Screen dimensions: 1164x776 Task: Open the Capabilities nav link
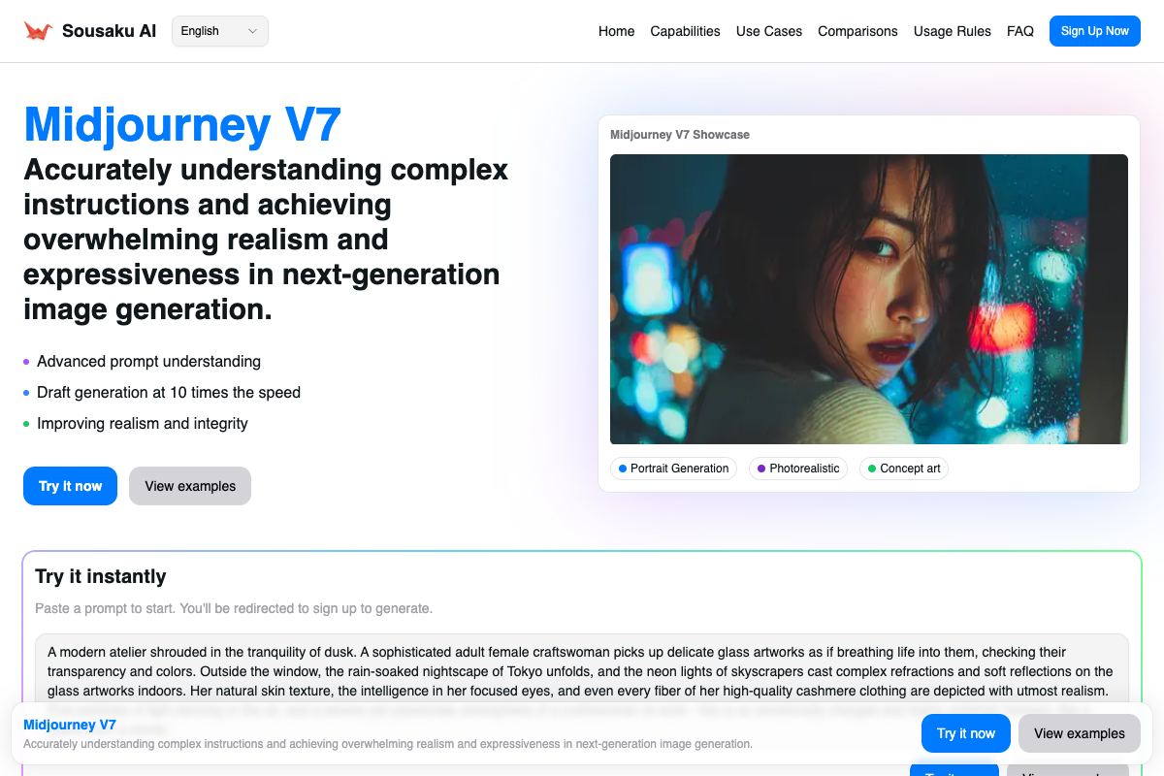click(685, 31)
